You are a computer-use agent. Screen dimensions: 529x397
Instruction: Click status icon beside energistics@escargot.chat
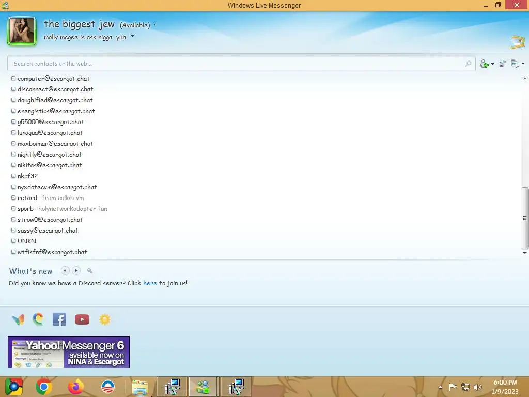coord(13,111)
